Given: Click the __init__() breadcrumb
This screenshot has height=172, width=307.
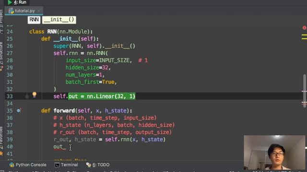Looking at the screenshot, I should pos(59,20).
